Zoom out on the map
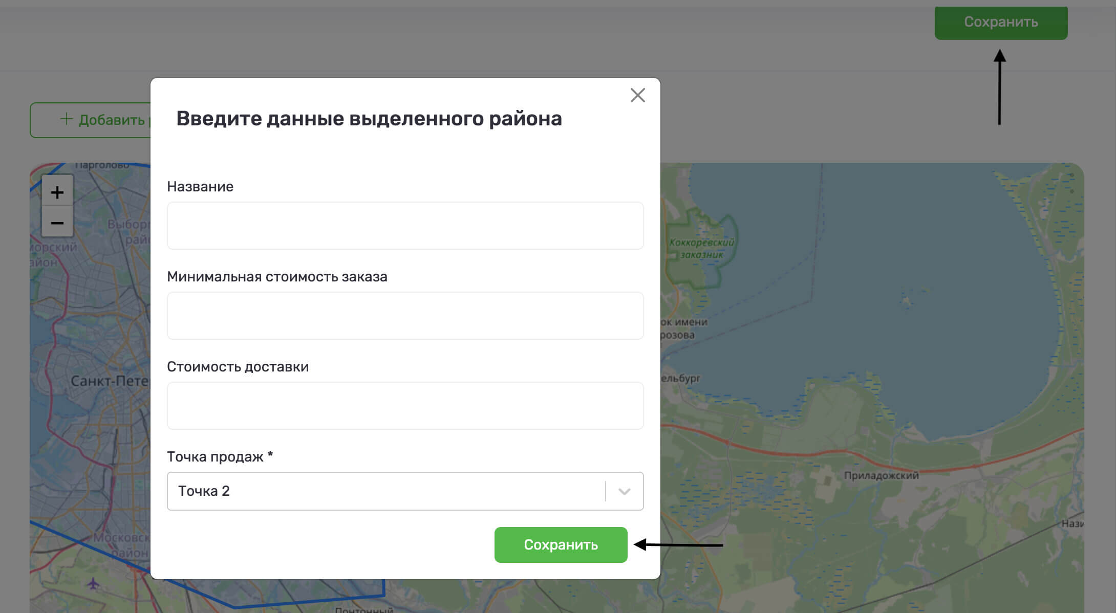Viewport: 1116px width, 613px height. coord(57,223)
